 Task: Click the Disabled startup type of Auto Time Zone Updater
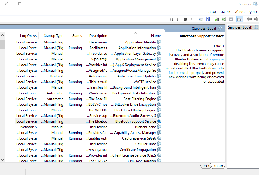click(56, 76)
